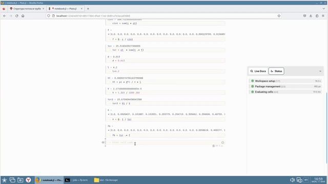Open the browser home page icon

pos(23,16)
